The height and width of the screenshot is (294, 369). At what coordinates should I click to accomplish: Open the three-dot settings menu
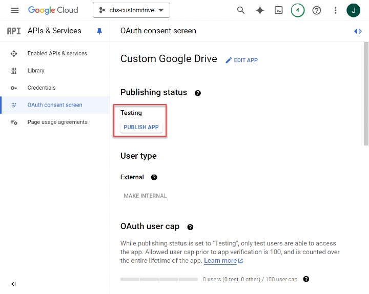pos(336,10)
